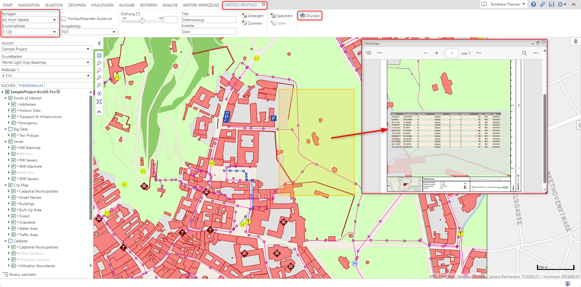Open the Vorlagen template dropdown
This screenshot has height=287, width=581.
pos(54,20)
